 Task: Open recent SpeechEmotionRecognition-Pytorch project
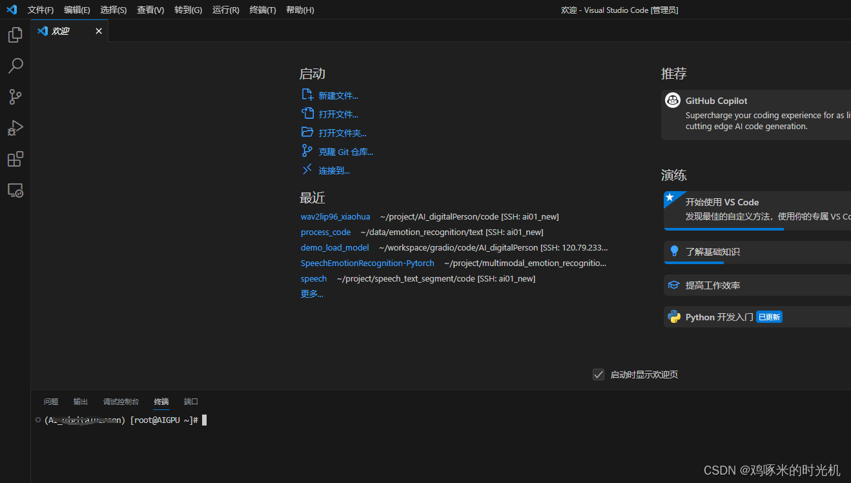367,263
